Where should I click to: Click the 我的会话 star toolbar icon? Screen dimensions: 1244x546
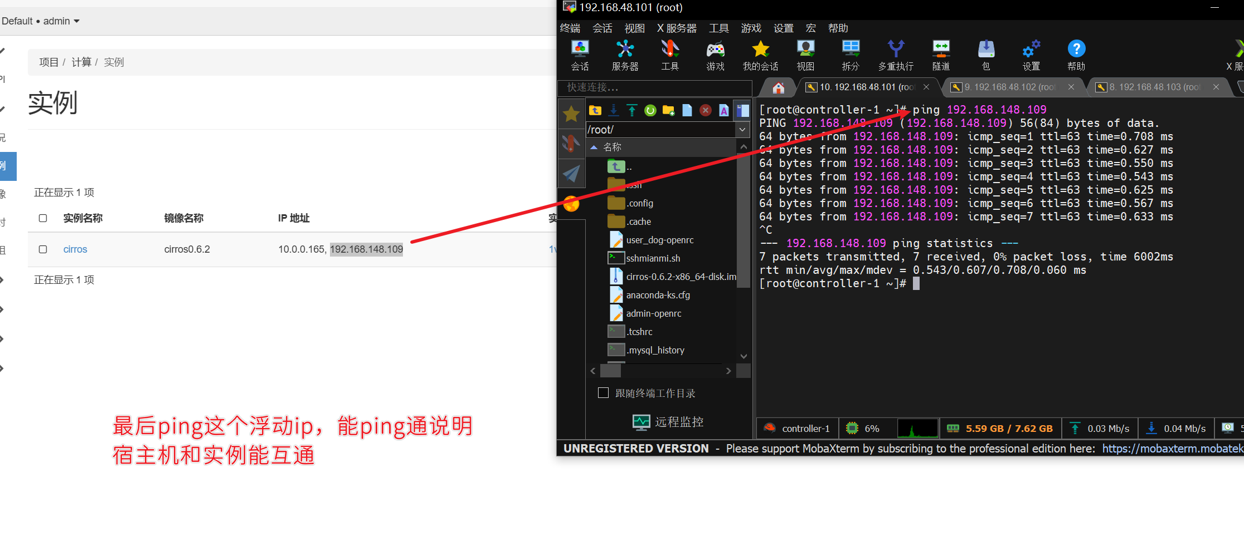pos(760,55)
